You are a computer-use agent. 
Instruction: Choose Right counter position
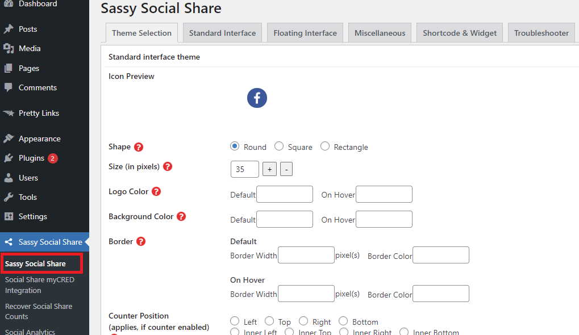tap(303, 321)
